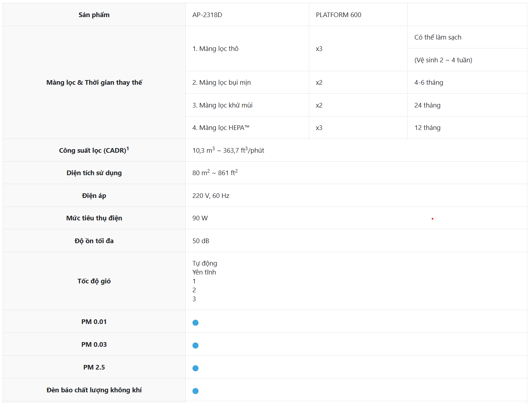
Task: Click the blue dot for PM 2.5
Action: point(195,368)
